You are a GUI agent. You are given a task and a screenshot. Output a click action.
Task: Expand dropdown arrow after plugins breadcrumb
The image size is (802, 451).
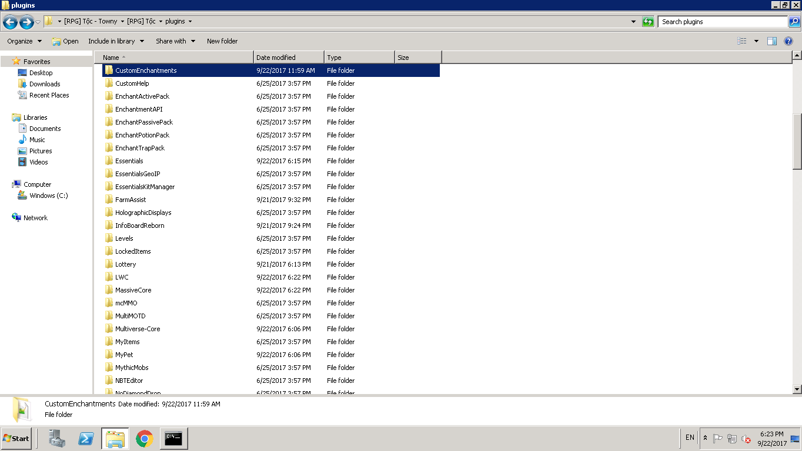click(190, 22)
